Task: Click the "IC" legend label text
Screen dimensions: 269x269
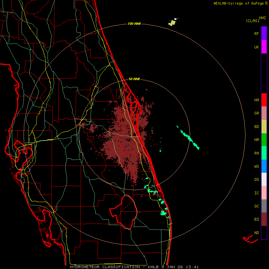Action: coord(256,193)
